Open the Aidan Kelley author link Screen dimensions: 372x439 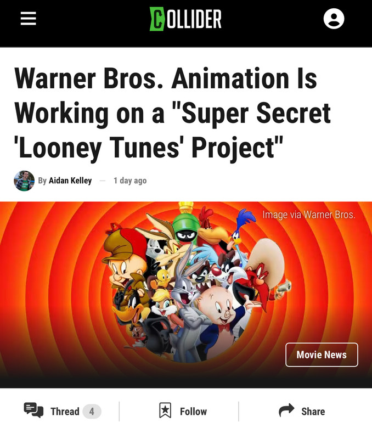tap(70, 181)
